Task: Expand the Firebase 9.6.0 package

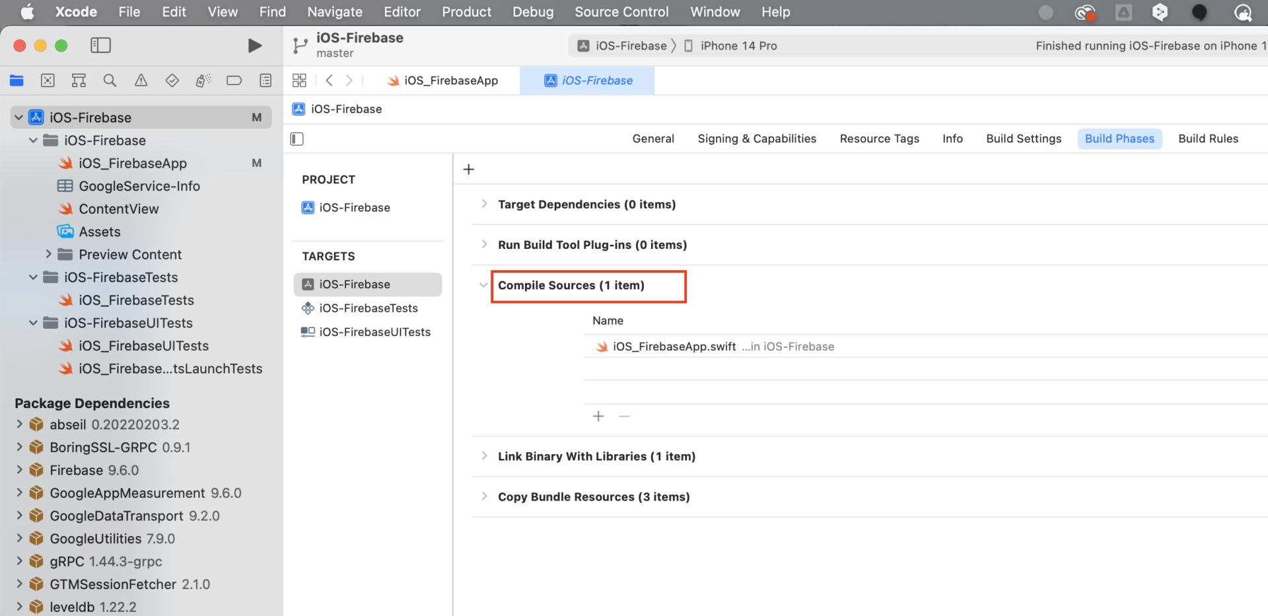Action: (19, 470)
